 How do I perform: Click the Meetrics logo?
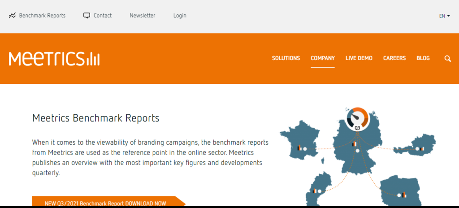tap(54, 59)
